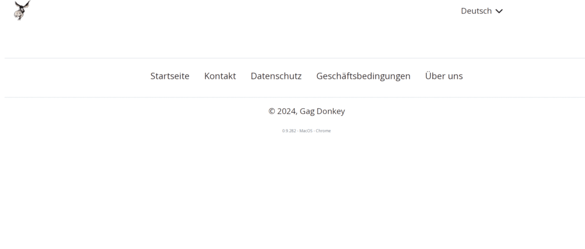Click the © 2024 copyright symbol and year
The image size is (585, 249).
(282, 111)
